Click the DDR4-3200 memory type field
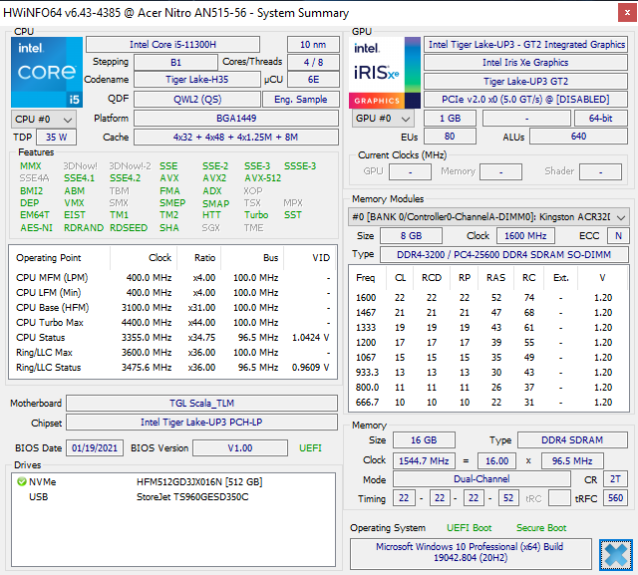 [x=503, y=254]
